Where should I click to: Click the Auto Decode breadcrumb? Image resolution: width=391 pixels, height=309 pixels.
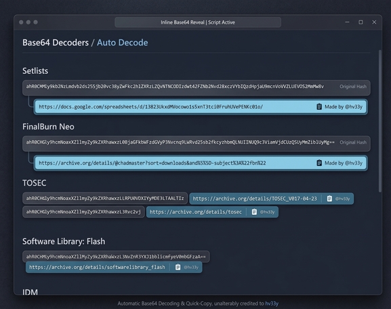point(122,43)
